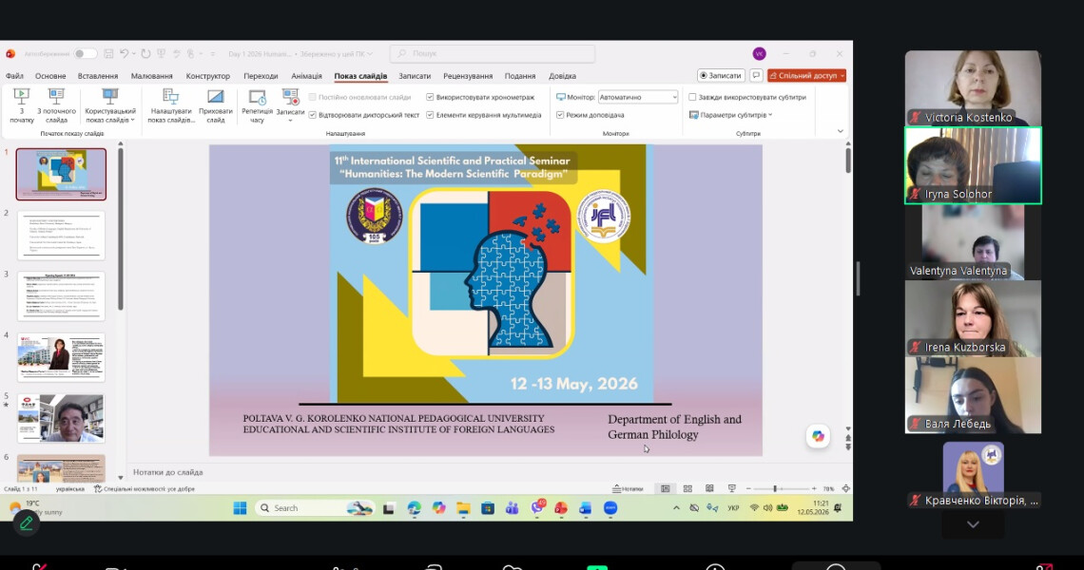Open File Explorer from taskbar
The image size is (1084, 570).
[x=463, y=508]
